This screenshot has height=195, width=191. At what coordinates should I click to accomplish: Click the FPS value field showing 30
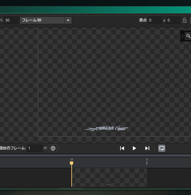tap(11, 20)
